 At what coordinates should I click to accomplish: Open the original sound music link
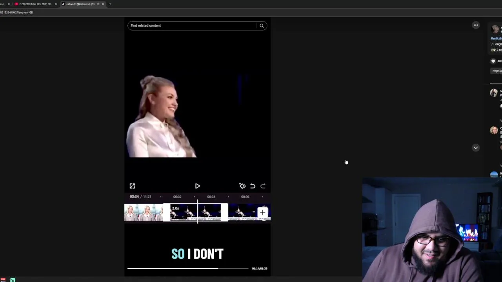point(497,44)
